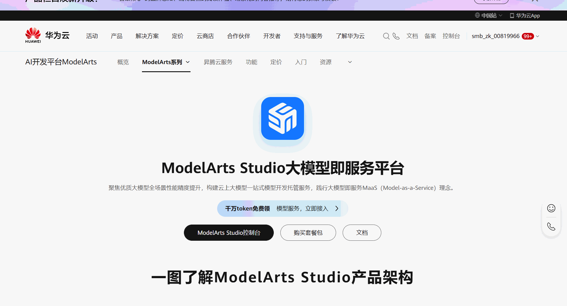Click the 华为云App mobile icon
The width and height of the screenshot is (567, 306).
(x=512, y=16)
